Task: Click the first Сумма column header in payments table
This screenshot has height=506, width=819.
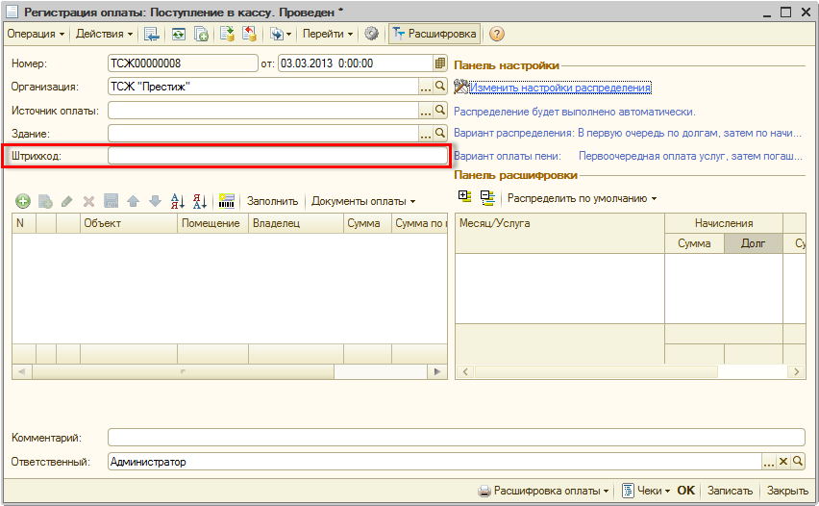Action: pyautogui.click(x=367, y=223)
